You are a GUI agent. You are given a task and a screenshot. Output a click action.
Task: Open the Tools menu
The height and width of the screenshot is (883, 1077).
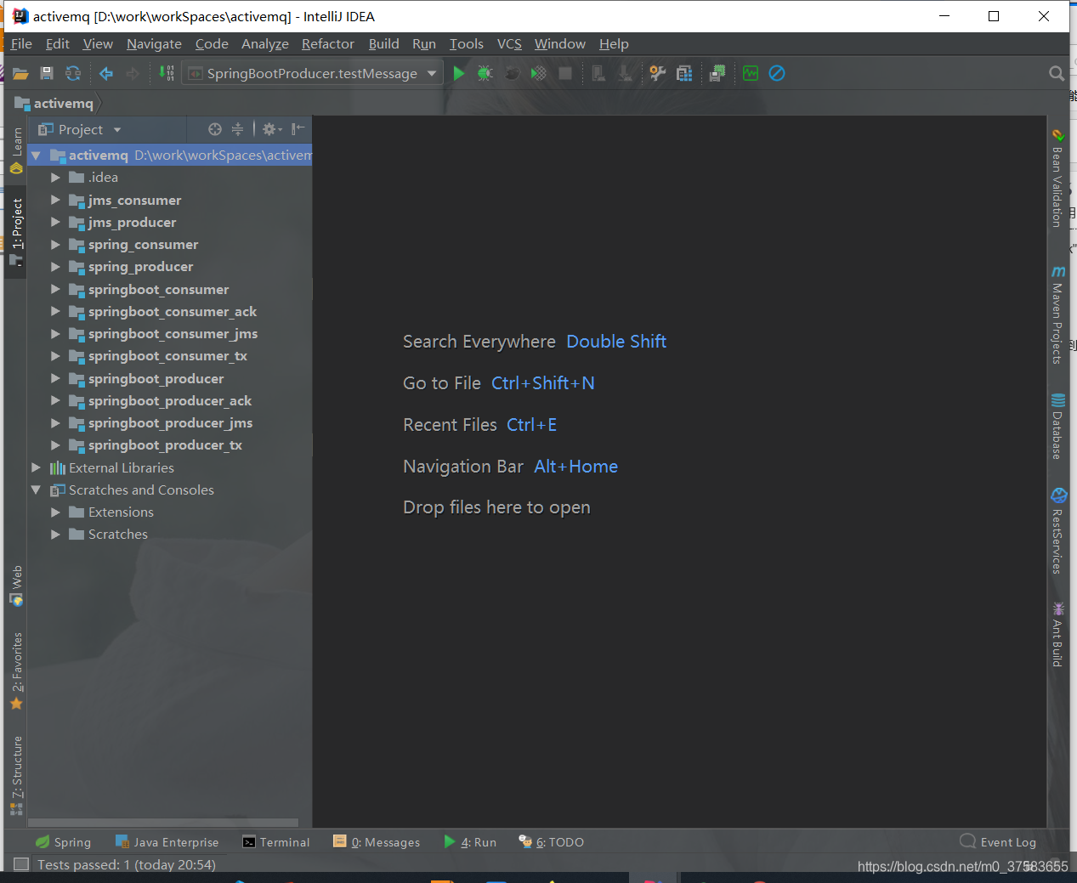point(466,44)
